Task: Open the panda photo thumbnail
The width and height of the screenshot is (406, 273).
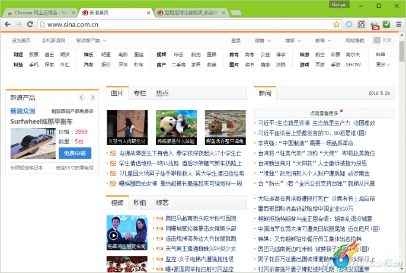Action: click(x=176, y=127)
